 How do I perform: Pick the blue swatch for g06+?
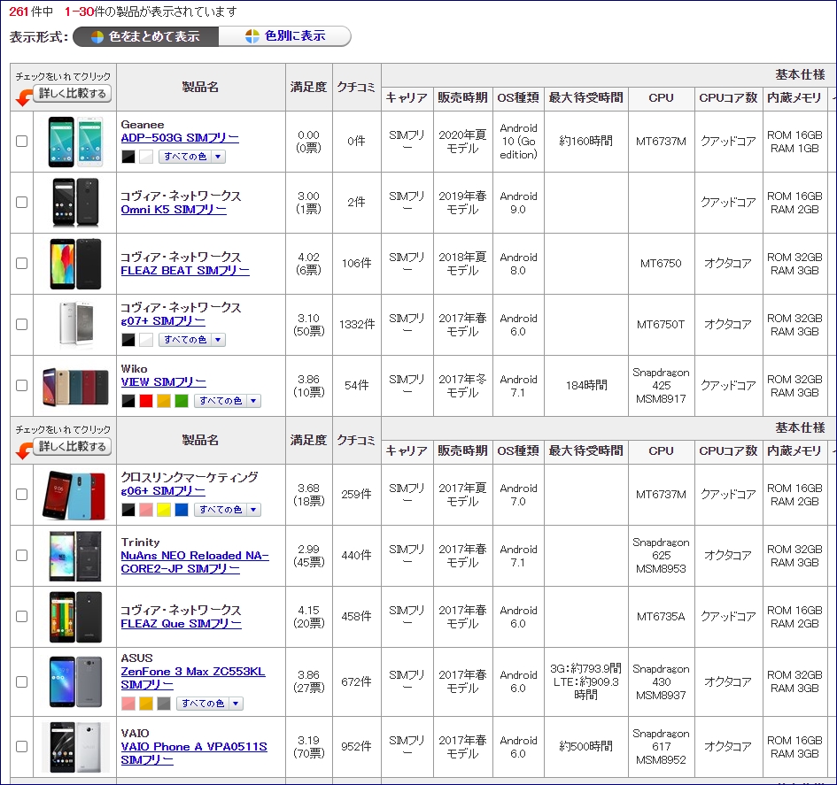(x=182, y=510)
